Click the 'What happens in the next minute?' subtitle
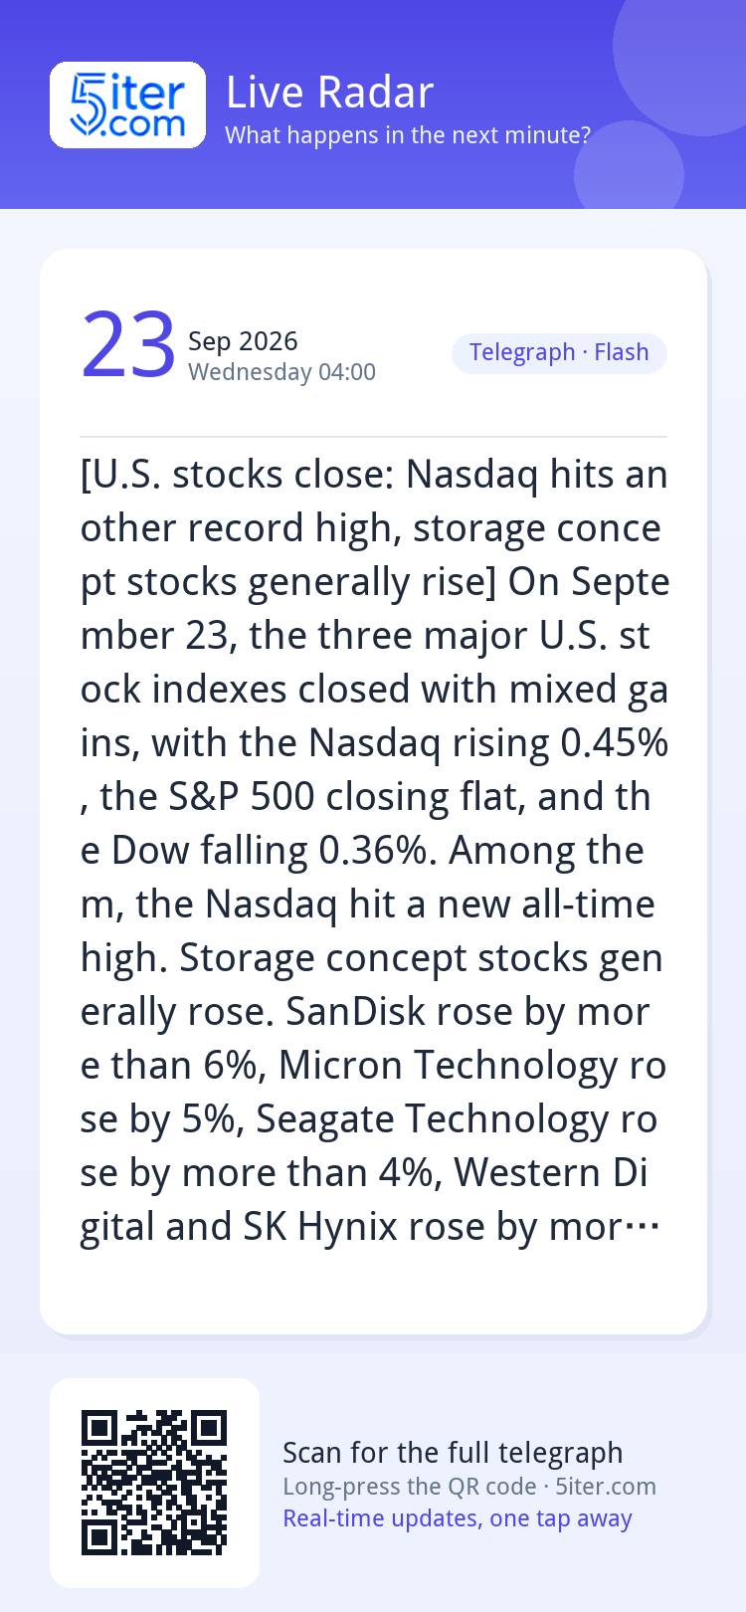The image size is (746, 1612). [408, 135]
